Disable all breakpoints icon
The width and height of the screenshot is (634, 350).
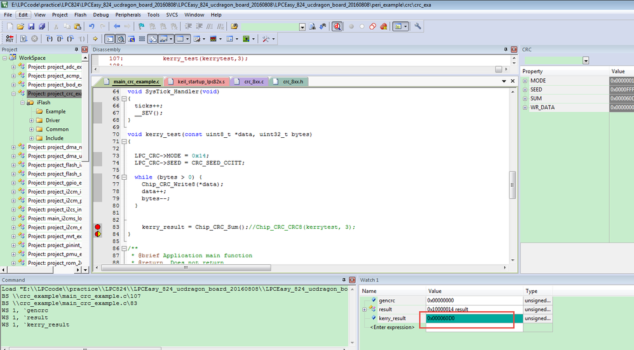pos(372,26)
